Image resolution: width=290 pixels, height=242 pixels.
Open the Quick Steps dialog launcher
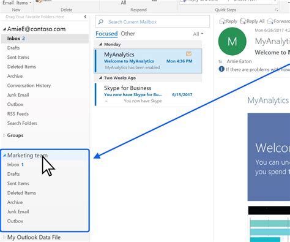[x=277, y=10]
